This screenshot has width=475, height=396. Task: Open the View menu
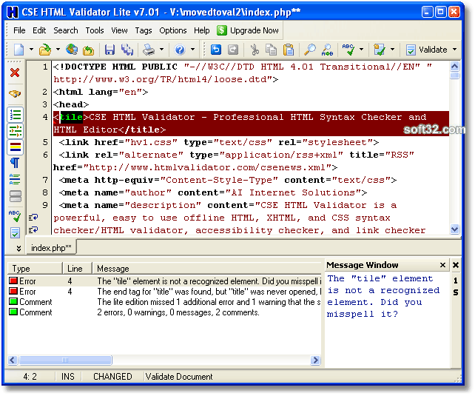tap(119, 30)
